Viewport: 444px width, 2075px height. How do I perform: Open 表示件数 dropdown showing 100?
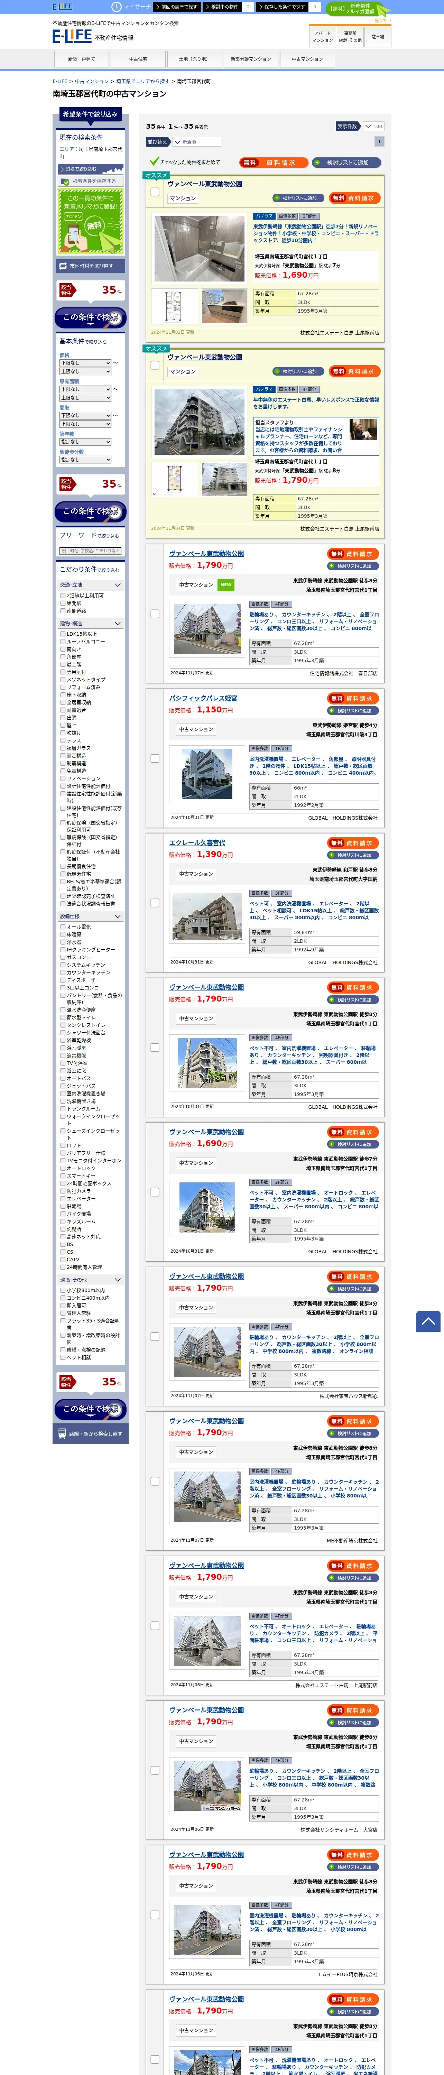373,127
